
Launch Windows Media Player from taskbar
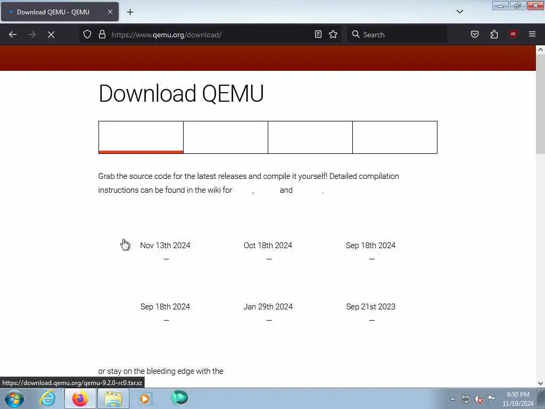pos(145,398)
